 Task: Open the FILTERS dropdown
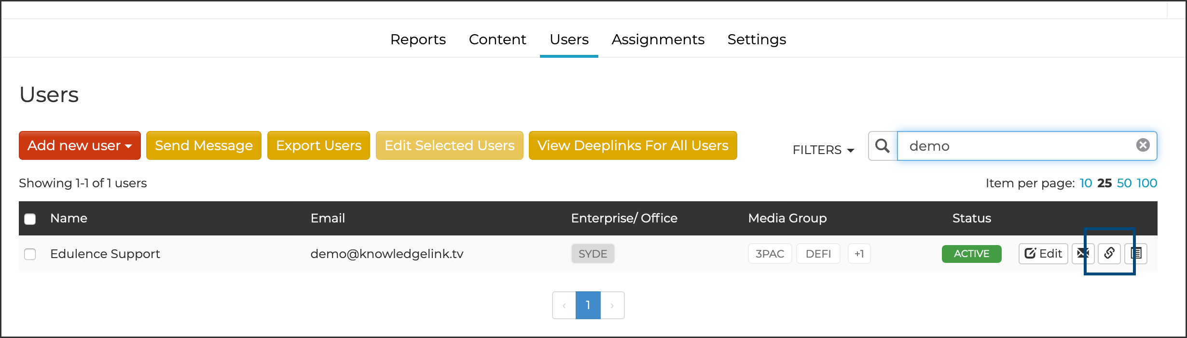coord(823,150)
